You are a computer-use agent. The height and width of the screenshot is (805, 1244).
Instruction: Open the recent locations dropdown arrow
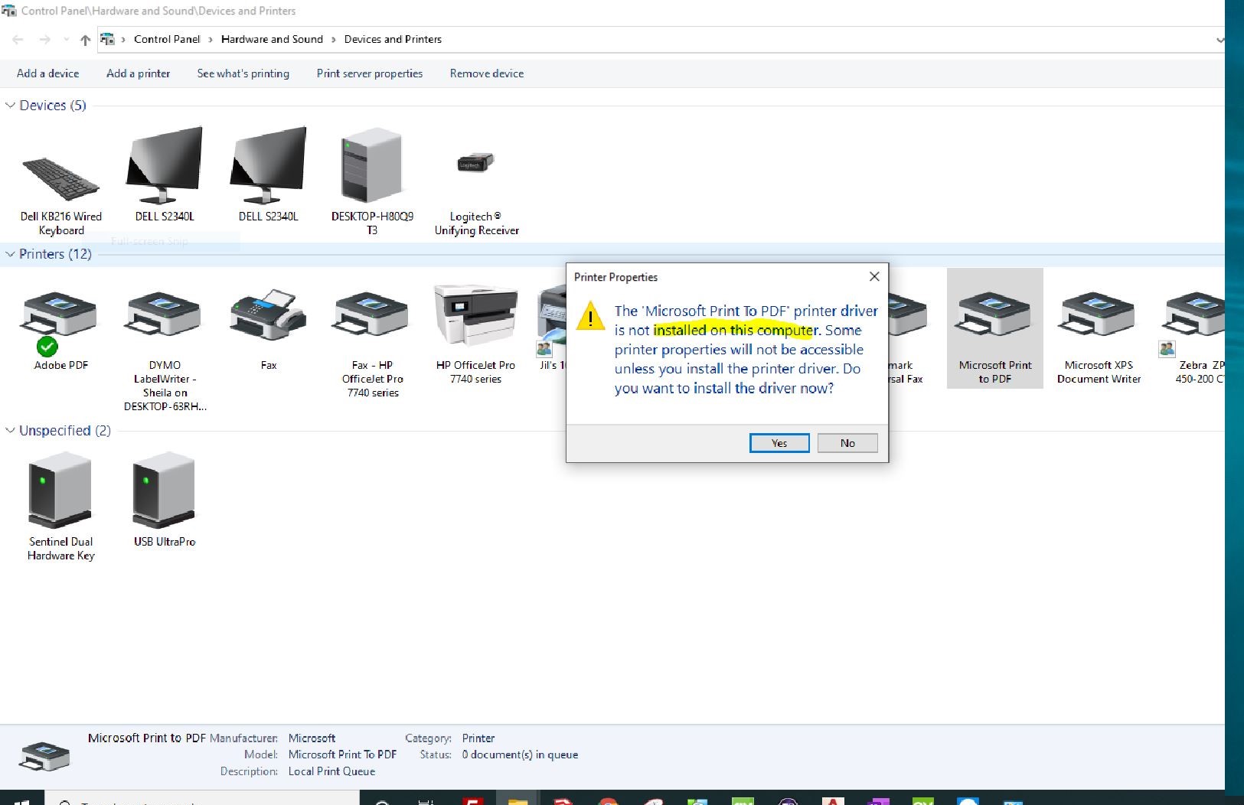(67, 40)
